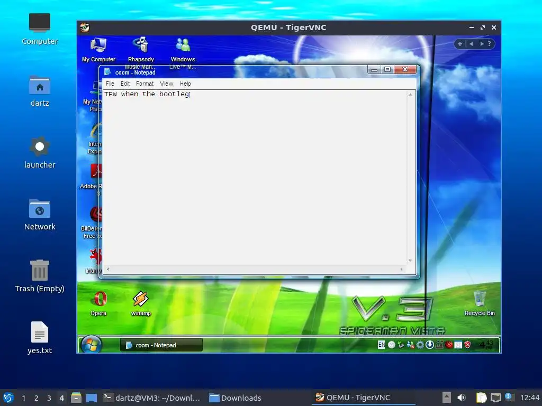Open the Network folder on host desktop
Image resolution: width=542 pixels, height=406 pixels.
[x=40, y=215]
